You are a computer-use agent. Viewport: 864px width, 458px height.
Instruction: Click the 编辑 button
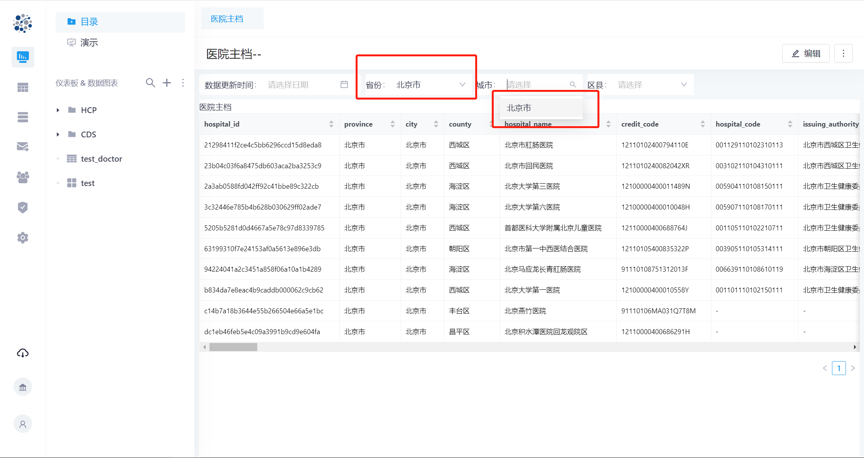(x=806, y=53)
